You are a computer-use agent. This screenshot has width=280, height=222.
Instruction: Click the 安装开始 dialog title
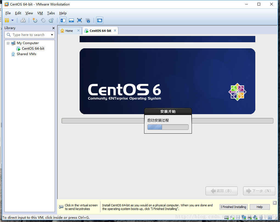point(168,111)
